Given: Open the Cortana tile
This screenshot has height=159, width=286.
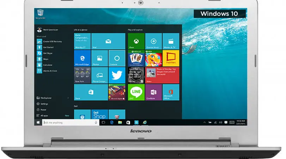Looking at the screenshot, I should [117, 58].
